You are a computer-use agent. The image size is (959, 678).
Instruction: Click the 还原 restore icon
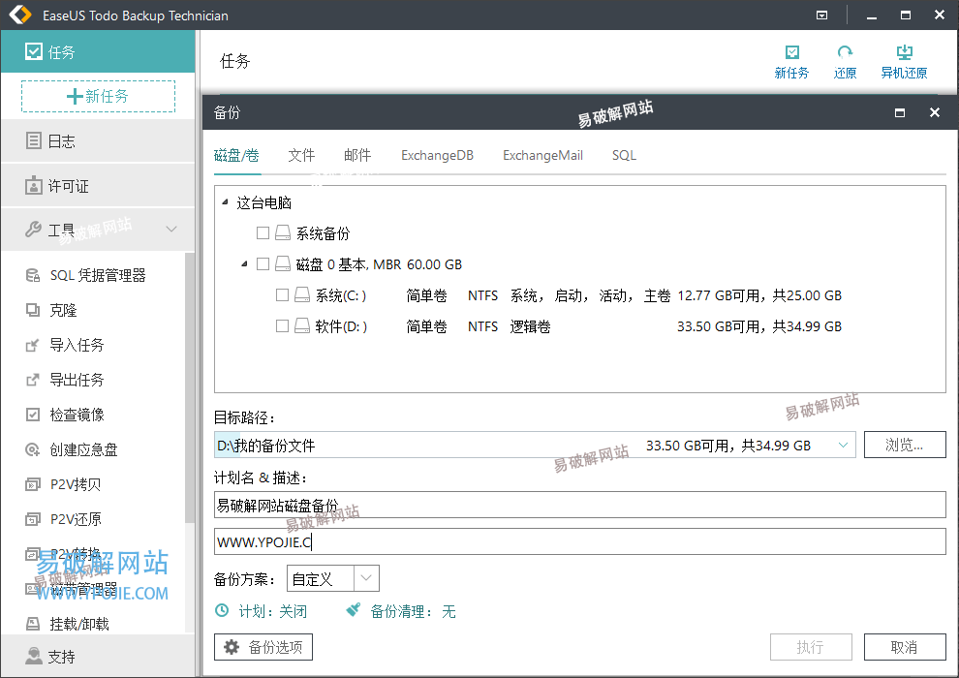pos(845,54)
